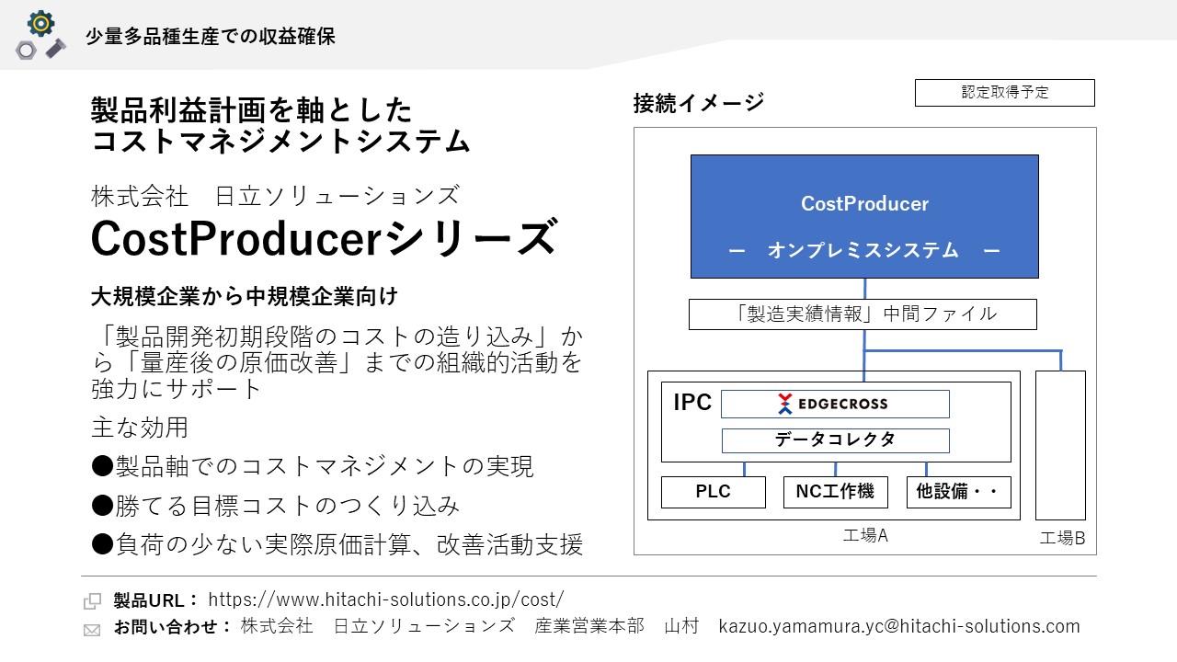Screen dimensions: 1177x662
Task: Click the 工場A caption
Action: coord(865,535)
